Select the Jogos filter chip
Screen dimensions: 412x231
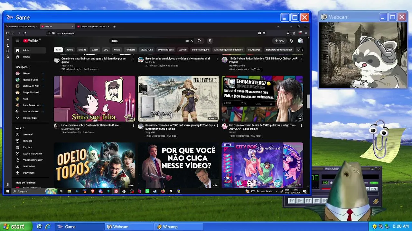click(70, 50)
